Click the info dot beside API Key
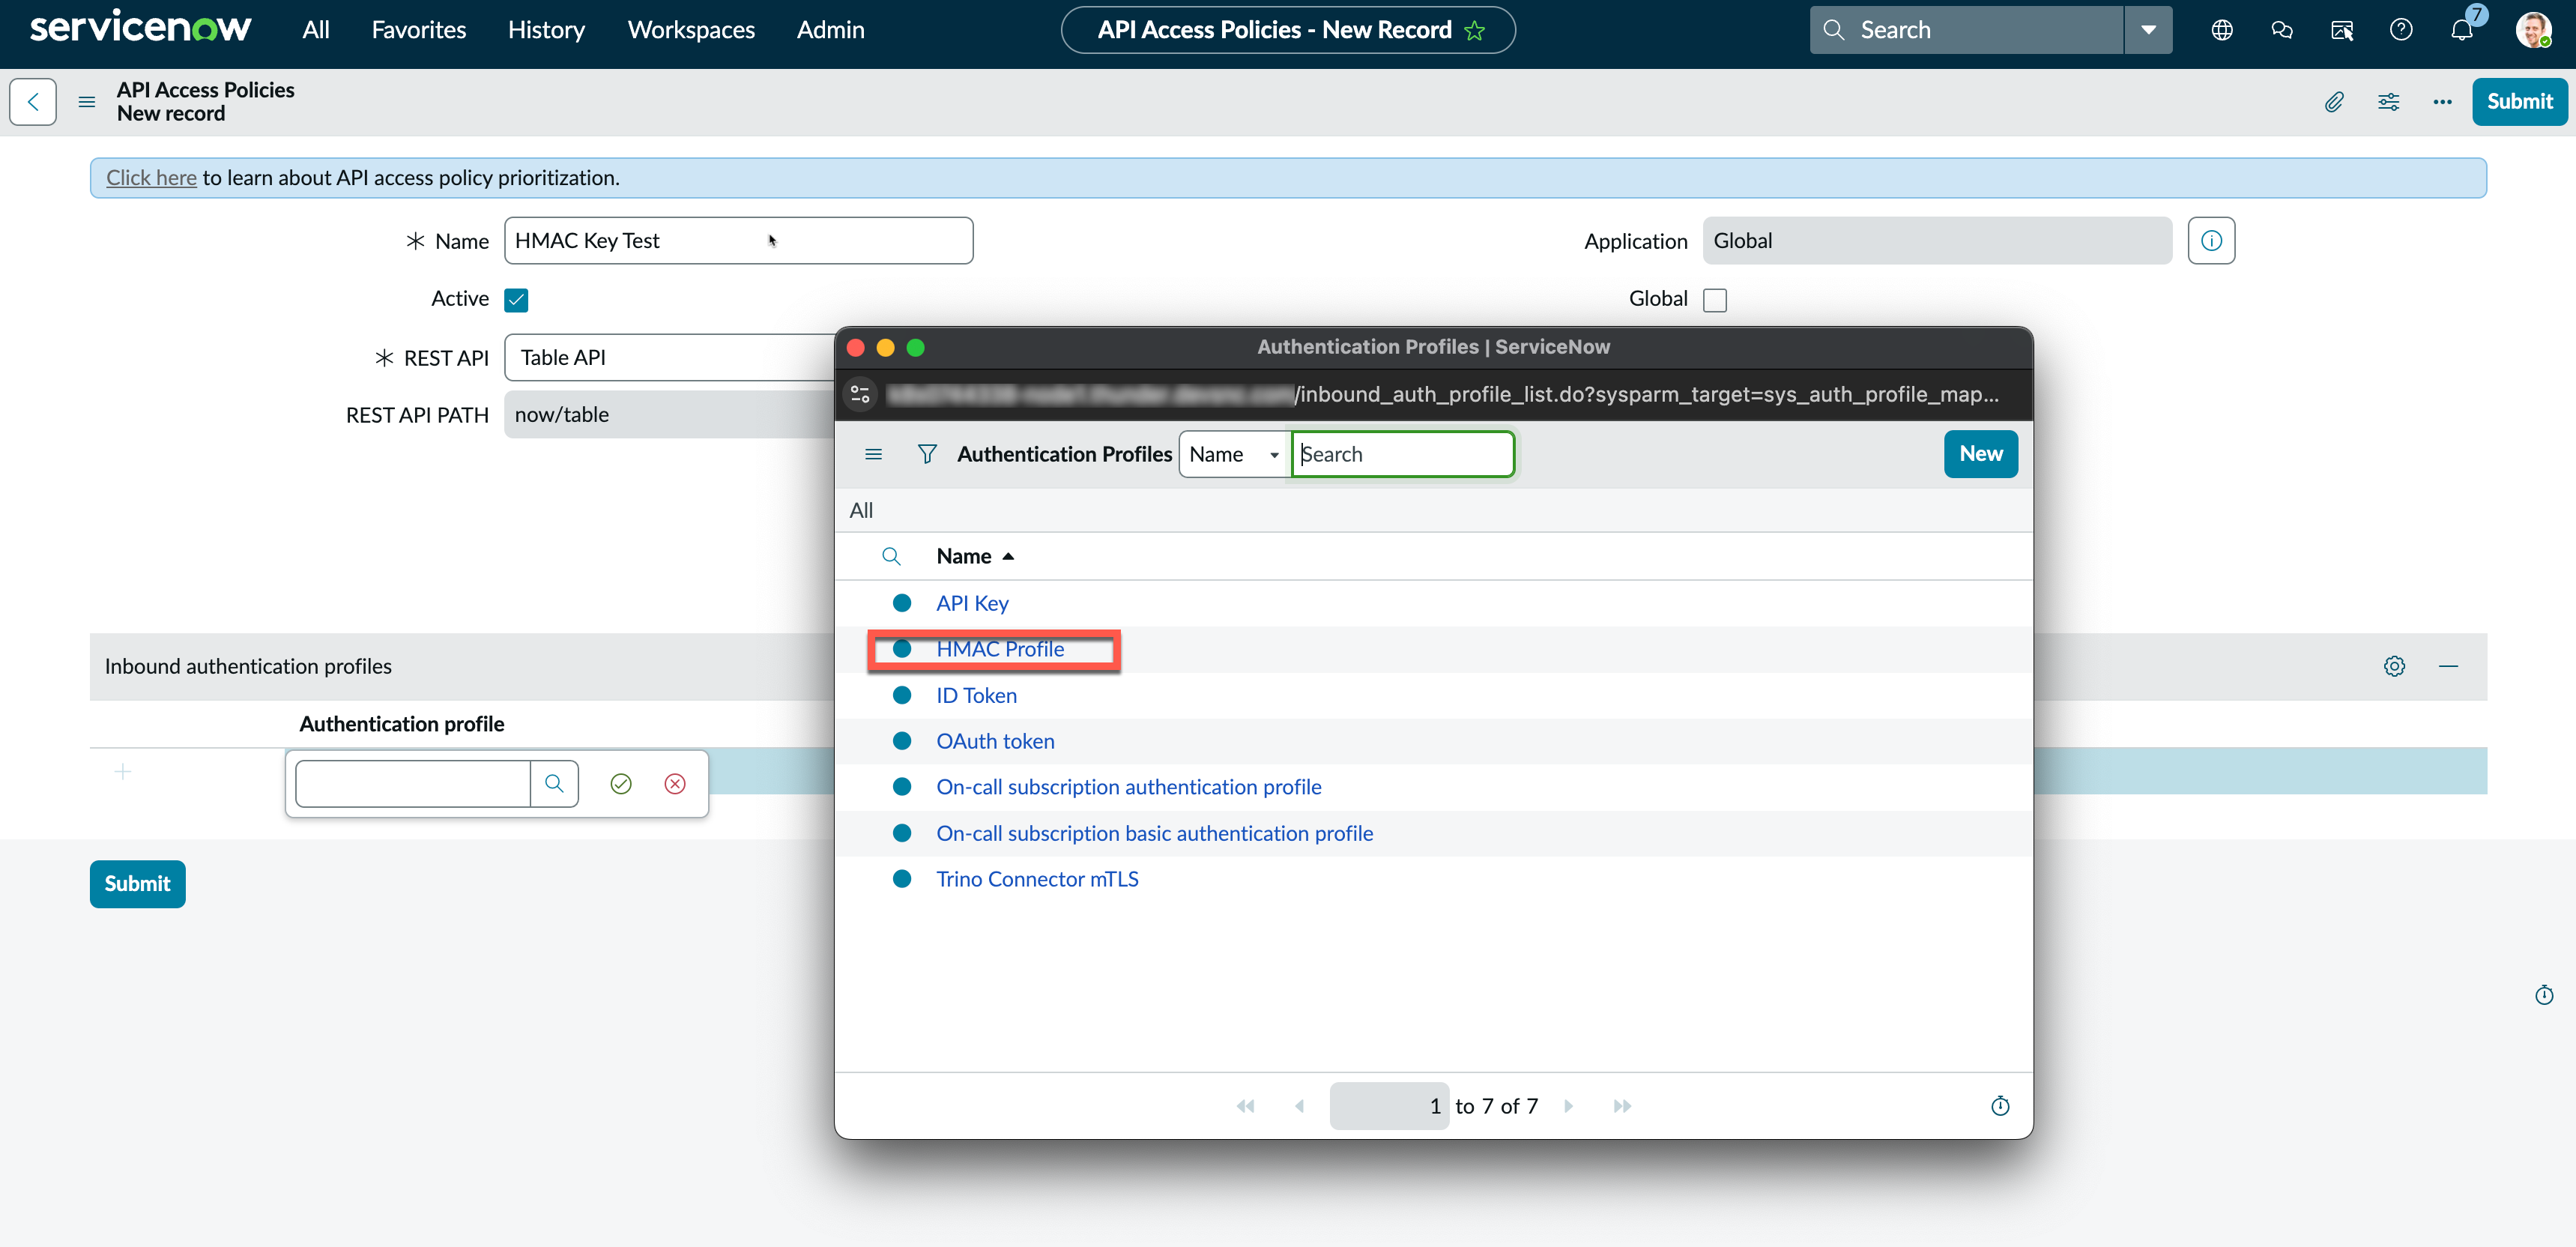This screenshot has height=1247, width=2576. tap(902, 604)
